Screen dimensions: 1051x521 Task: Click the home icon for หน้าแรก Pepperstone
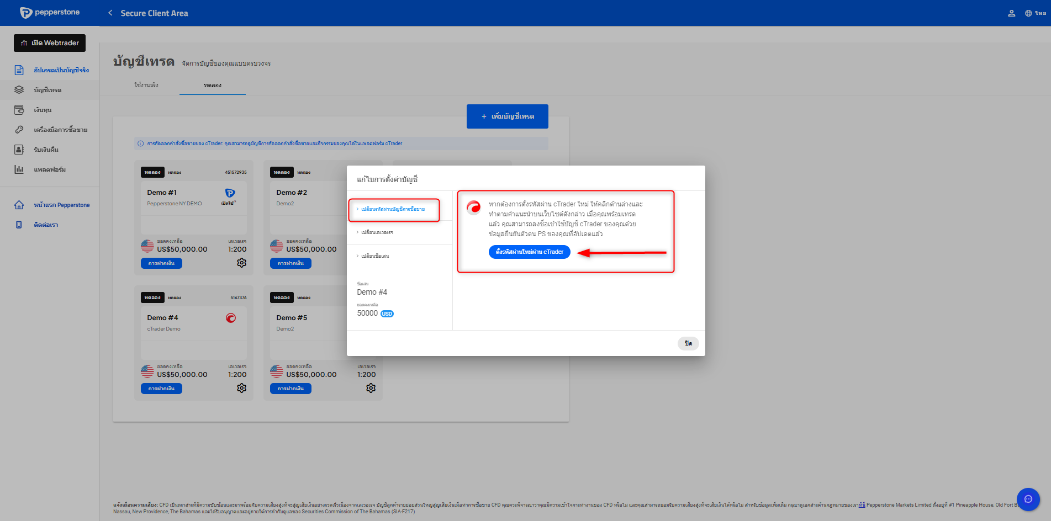19,205
